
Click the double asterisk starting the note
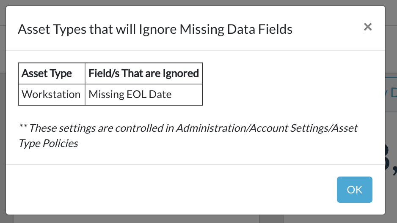(x=22, y=128)
